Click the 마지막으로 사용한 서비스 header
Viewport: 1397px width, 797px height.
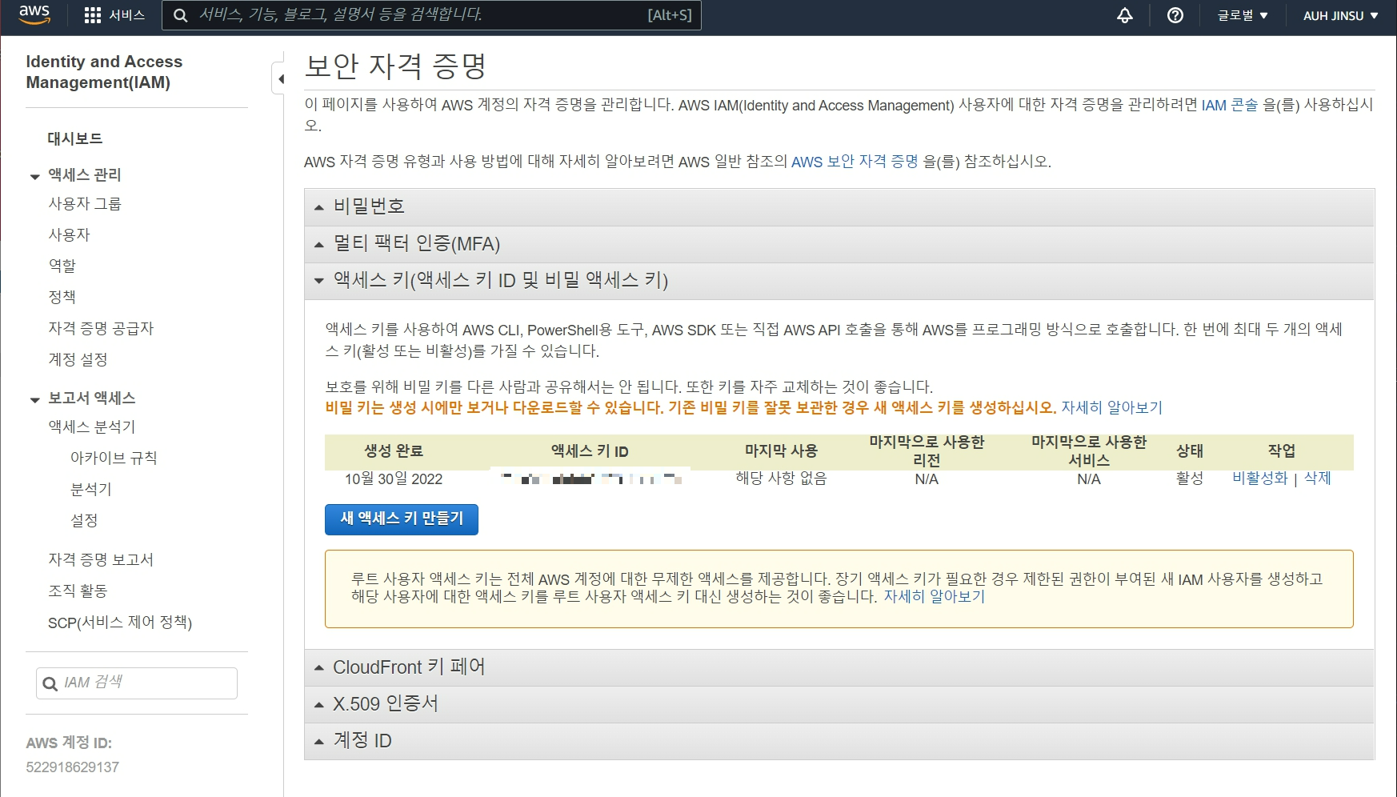pos(1089,451)
